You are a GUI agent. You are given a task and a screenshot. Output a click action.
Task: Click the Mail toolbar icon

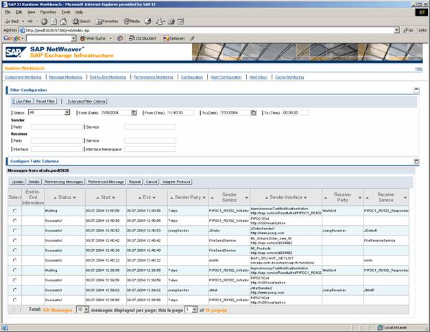(160, 21)
